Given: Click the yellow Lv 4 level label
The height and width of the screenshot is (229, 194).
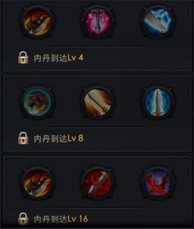Looking at the screenshot, I should point(76,58).
